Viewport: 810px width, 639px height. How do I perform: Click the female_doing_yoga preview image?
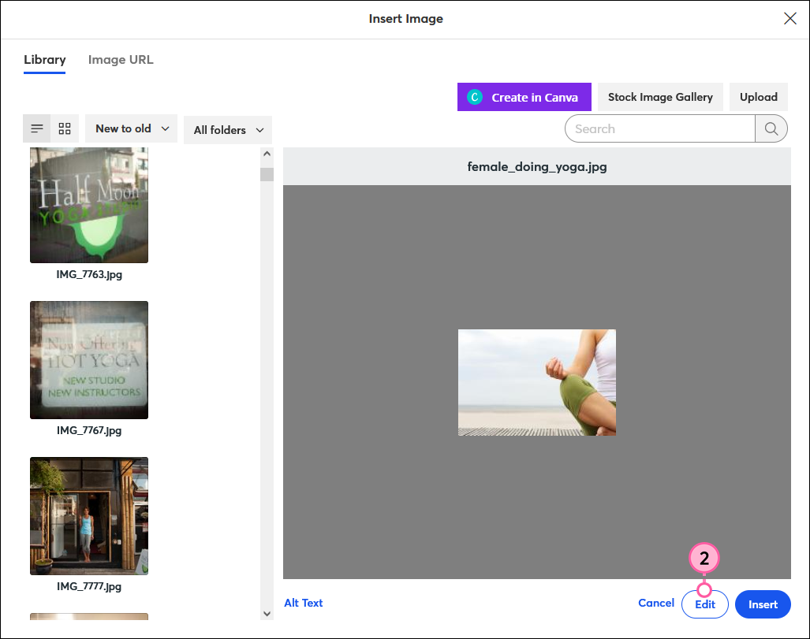click(537, 382)
